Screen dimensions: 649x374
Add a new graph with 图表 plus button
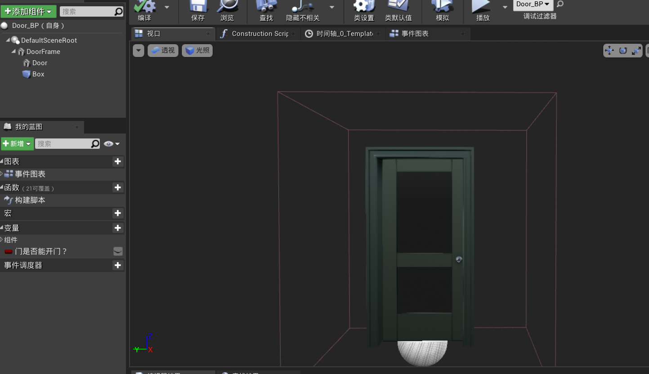[x=118, y=161]
